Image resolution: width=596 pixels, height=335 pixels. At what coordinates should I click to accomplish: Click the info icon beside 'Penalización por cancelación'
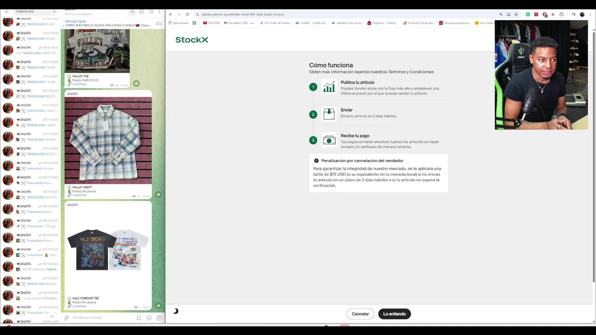(x=316, y=161)
